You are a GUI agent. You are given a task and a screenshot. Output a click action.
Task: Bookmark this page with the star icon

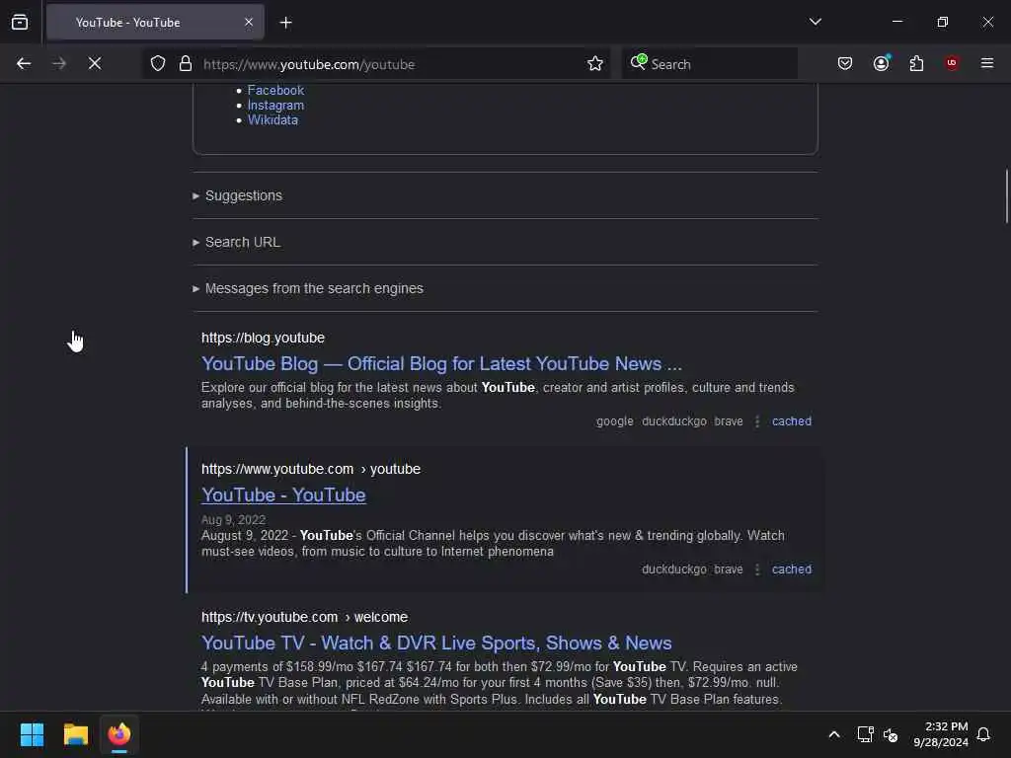click(595, 64)
